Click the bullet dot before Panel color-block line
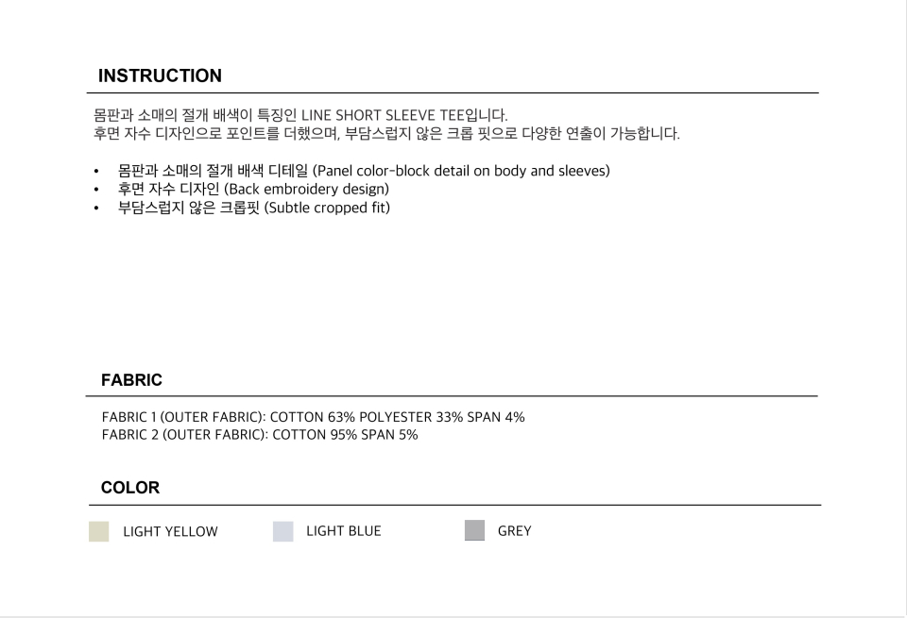Viewport: 907px width, 618px height. [96, 172]
